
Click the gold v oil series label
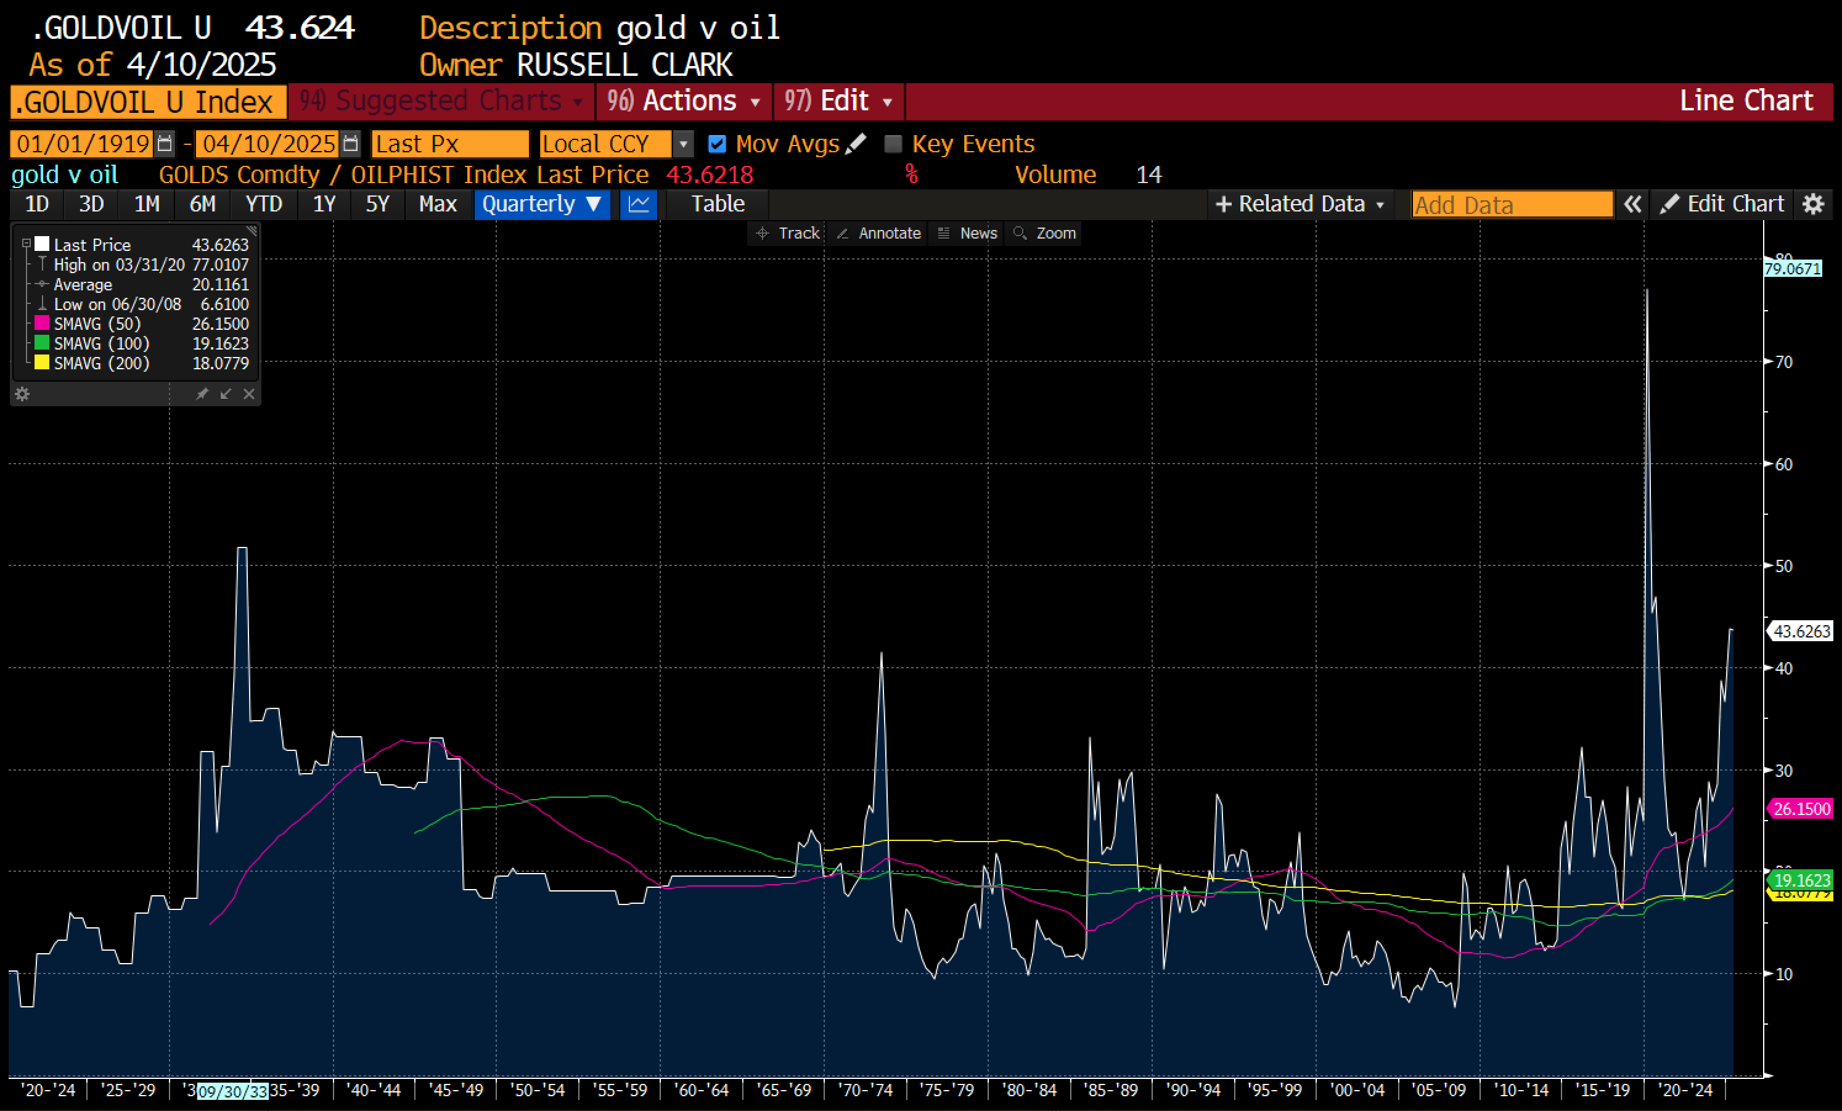(x=64, y=174)
